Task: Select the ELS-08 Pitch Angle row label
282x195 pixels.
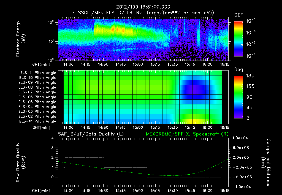Action: [x=37, y=87]
